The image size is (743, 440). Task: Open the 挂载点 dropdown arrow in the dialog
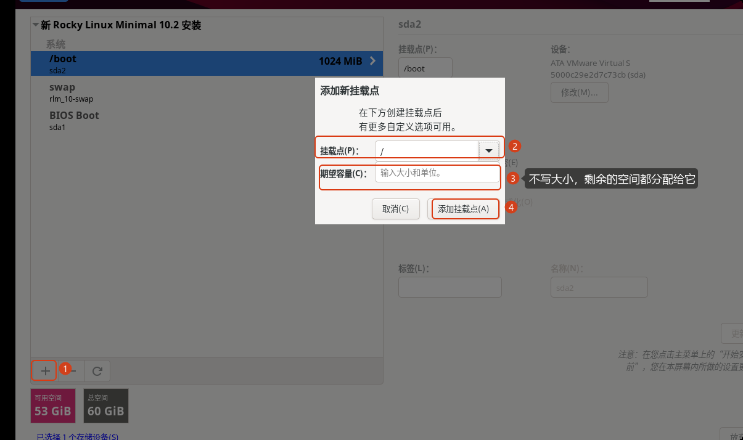[489, 150]
